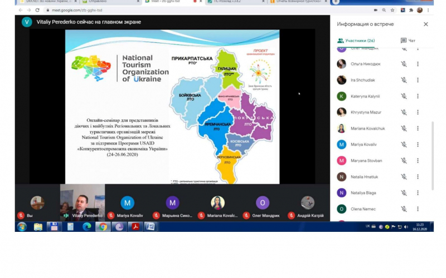
Task: Open more options for Kateryna Kalynii
Action: pos(418,96)
